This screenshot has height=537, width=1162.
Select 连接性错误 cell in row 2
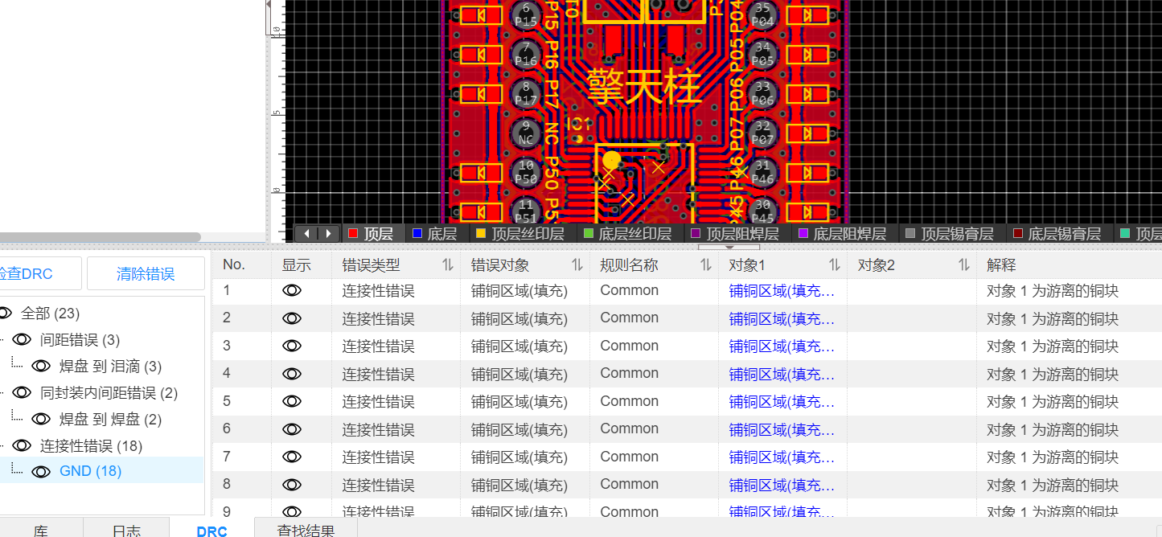pos(396,318)
